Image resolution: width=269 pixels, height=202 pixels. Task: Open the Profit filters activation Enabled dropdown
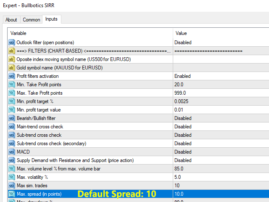[x=221, y=76]
